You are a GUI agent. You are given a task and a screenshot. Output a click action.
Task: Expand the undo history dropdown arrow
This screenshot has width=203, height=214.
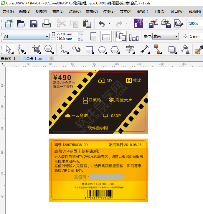click(110, 24)
